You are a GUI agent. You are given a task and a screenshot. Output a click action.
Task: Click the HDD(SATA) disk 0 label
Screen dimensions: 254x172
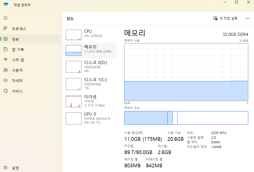click(x=93, y=67)
